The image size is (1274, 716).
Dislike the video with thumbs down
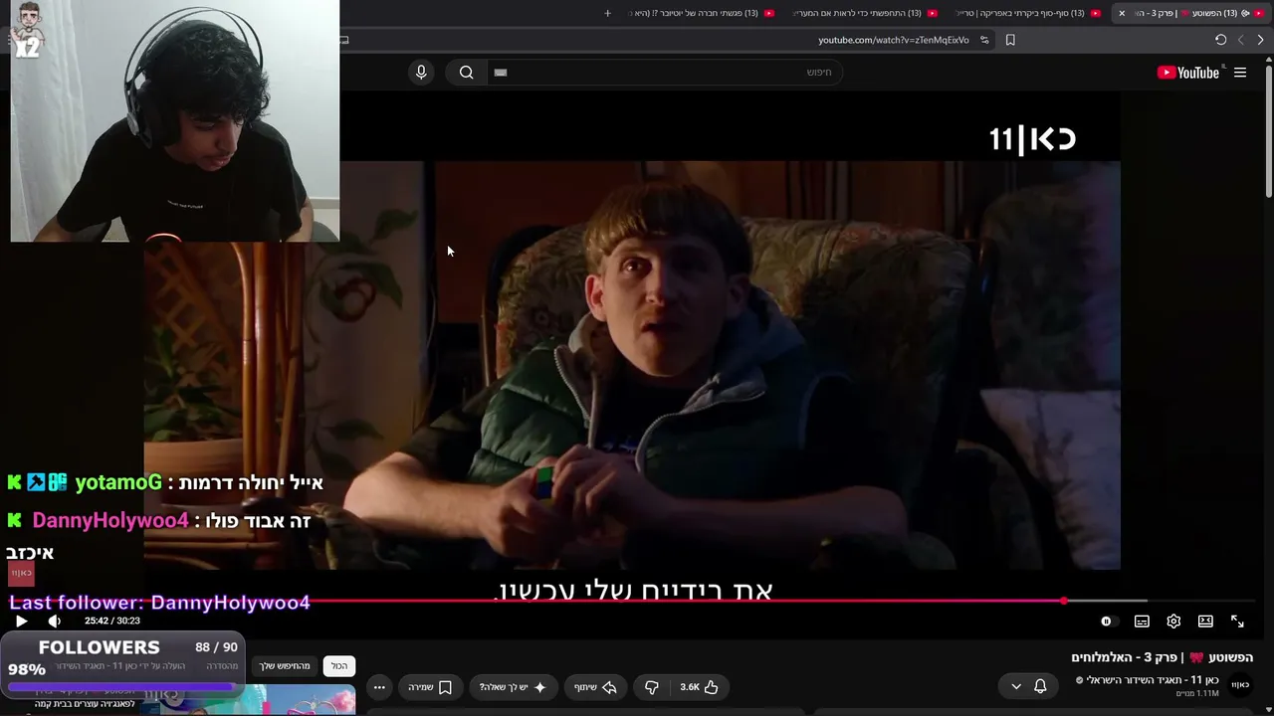[652, 687]
